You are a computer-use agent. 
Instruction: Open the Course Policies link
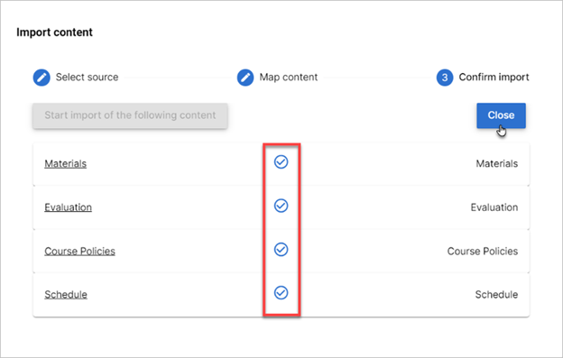(79, 251)
